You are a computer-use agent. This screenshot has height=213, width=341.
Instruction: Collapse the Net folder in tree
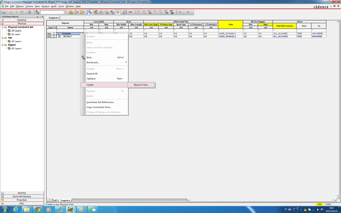point(3,38)
